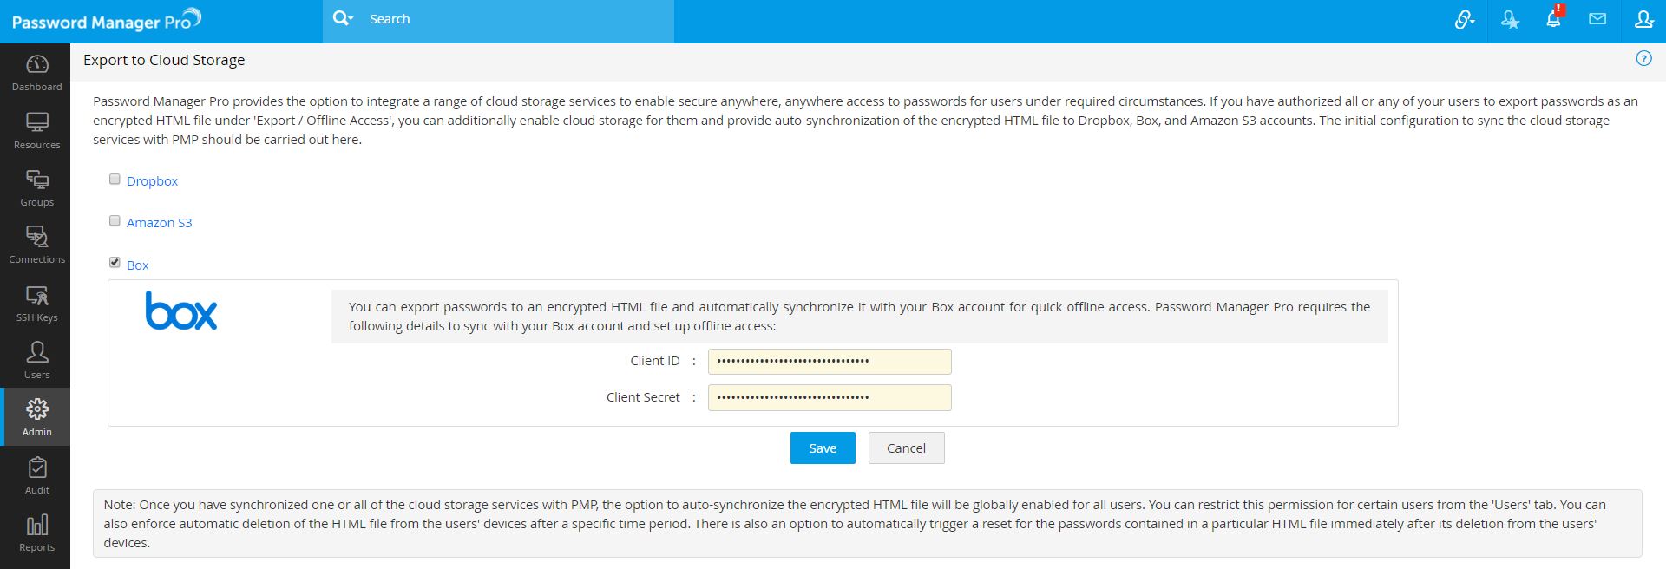Enable the Dropbox checkbox
Screen dimensions: 1666x569
[x=115, y=179]
